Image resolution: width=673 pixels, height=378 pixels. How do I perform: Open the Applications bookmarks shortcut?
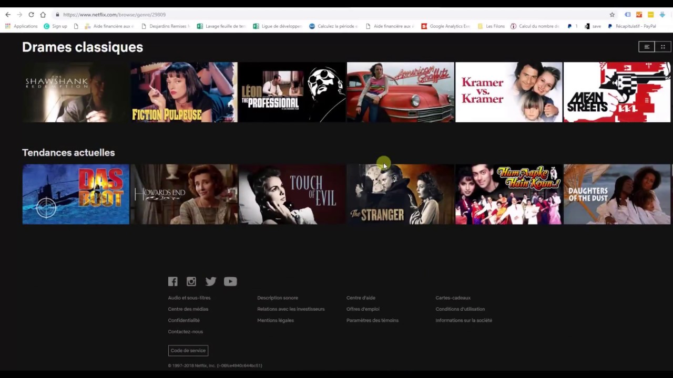tap(22, 26)
